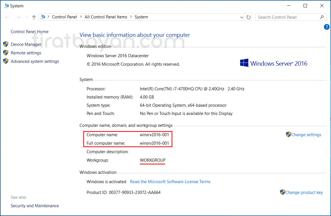Close the System window
Image resolution: width=331 pixels, height=216 pixels.
coord(322,6)
